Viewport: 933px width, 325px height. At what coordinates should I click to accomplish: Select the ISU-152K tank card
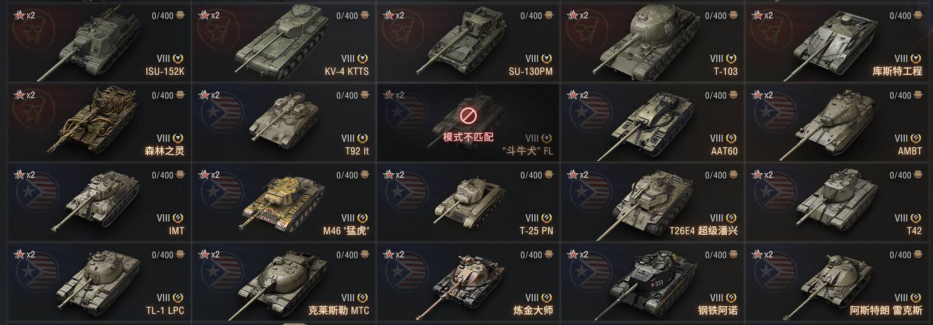(x=99, y=43)
